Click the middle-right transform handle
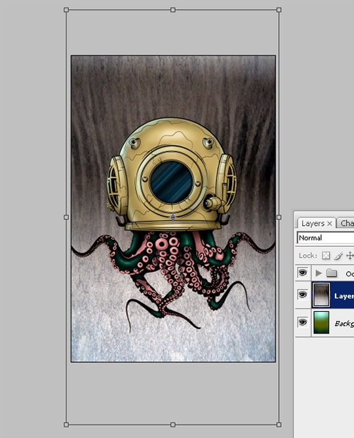Screen dimensions: 354x438 pyautogui.click(x=279, y=217)
